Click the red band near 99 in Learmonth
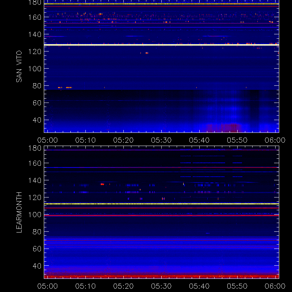The width and height of the screenshot is (292, 292). [161, 215]
